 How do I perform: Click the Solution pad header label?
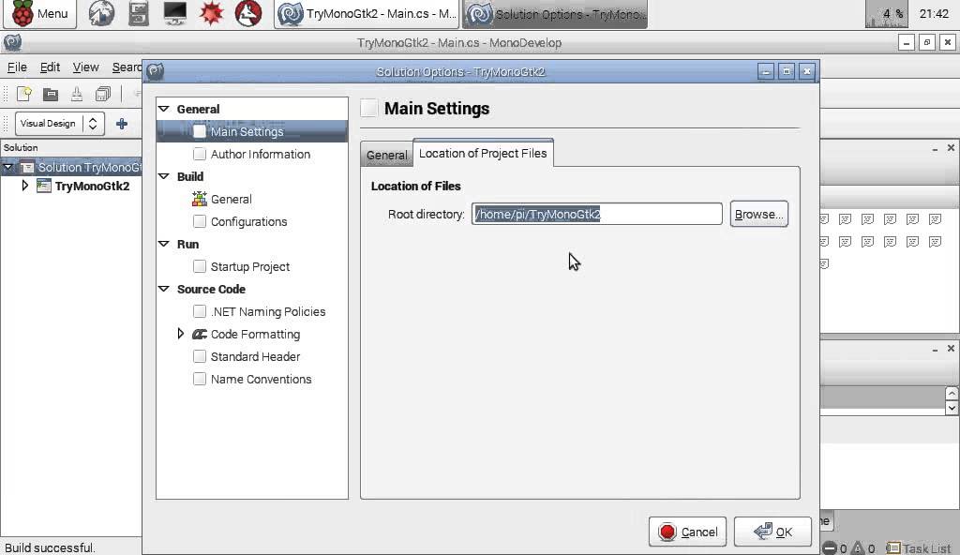(x=21, y=147)
